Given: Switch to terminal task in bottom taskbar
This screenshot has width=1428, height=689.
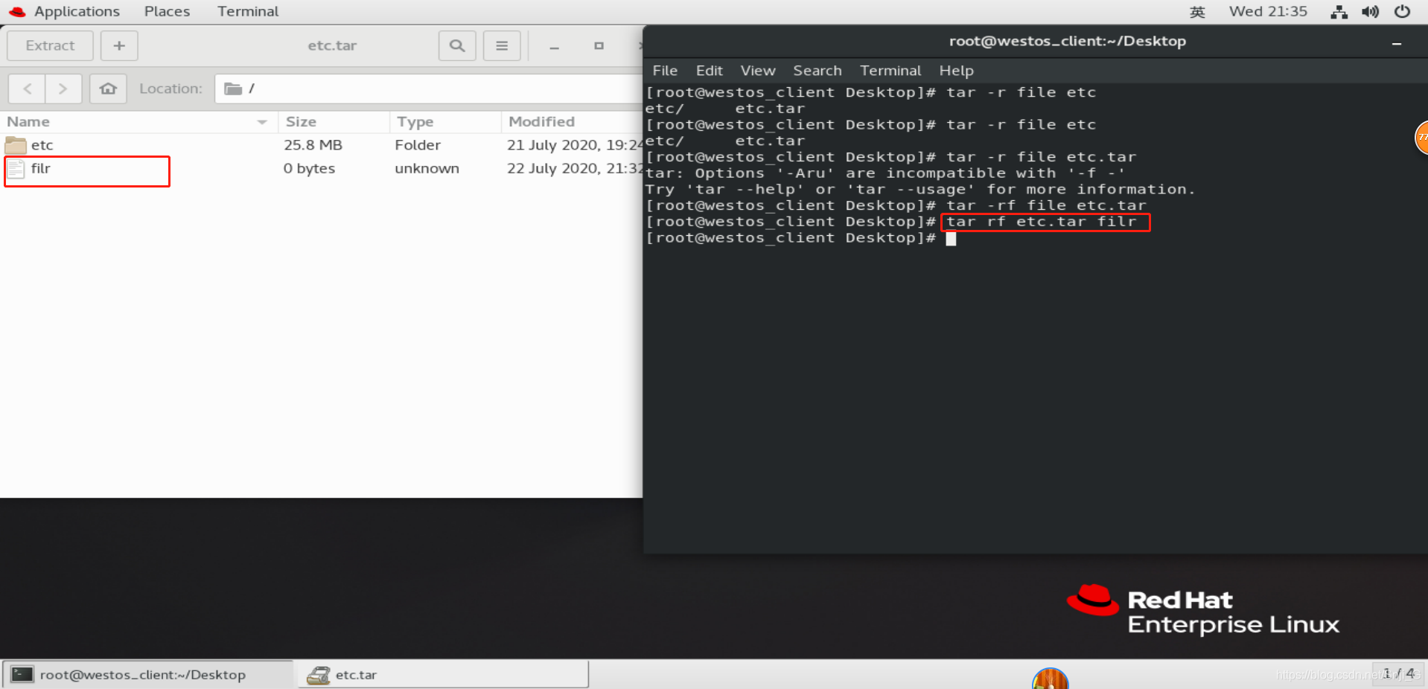Looking at the screenshot, I should pos(147,674).
